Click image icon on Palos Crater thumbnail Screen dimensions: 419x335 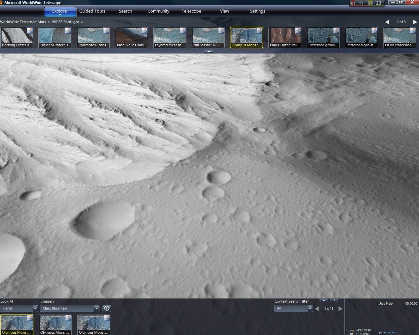click(x=297, y=30)
